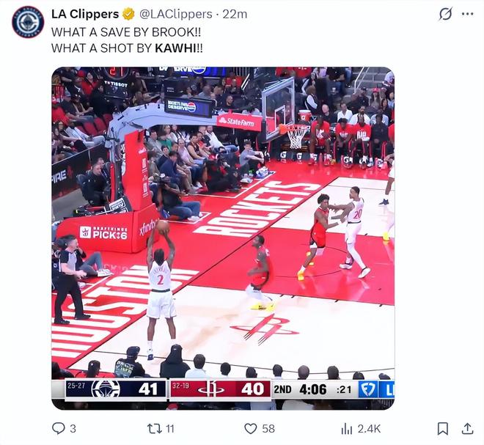Open the LA Clippers profile avatar

pyautogui.click(x=28, y=21)
